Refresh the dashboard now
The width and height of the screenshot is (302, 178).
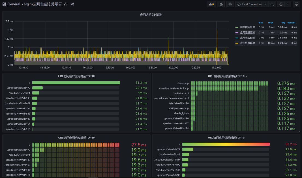(x=281, y=4)
